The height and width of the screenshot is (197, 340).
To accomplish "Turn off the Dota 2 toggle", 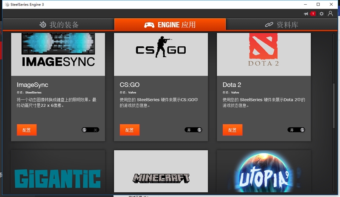I will coord(296,130).
